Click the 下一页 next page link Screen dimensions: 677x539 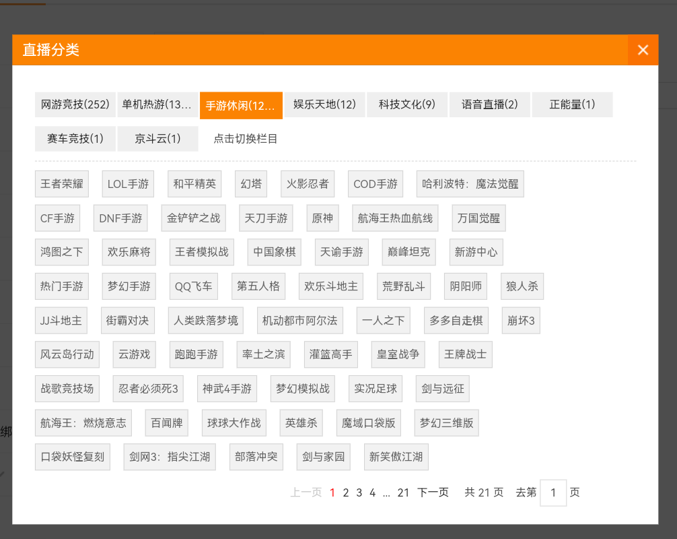click(433, 493)
